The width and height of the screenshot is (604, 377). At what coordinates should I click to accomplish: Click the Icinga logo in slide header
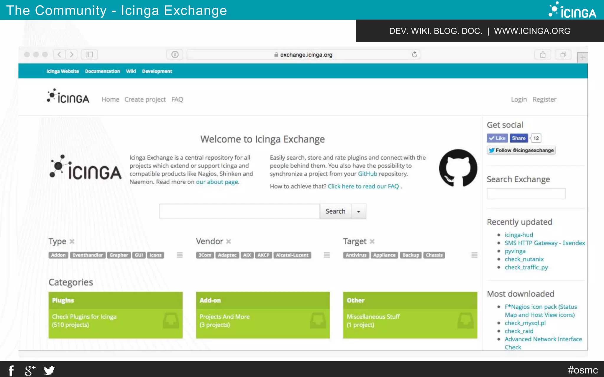(x=572, y=10)
